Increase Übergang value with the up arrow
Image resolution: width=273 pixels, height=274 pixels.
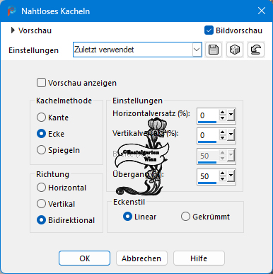coord(222,173)
